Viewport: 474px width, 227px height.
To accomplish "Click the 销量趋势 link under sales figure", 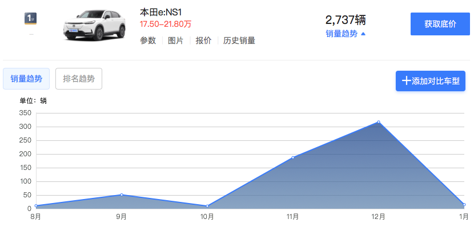I will [342, 34].
